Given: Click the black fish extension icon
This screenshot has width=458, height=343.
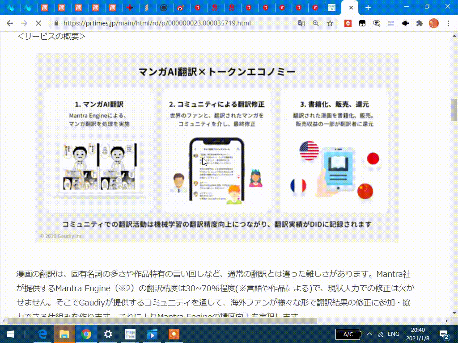Looking at the screenshot, I should coord(405,23).
